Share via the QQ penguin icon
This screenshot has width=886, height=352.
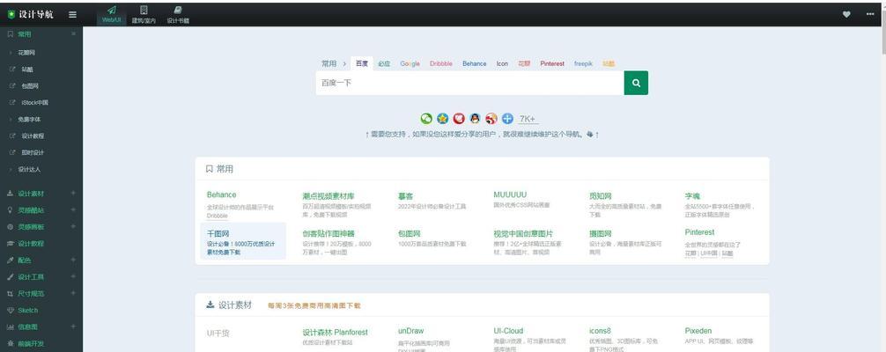476,118
